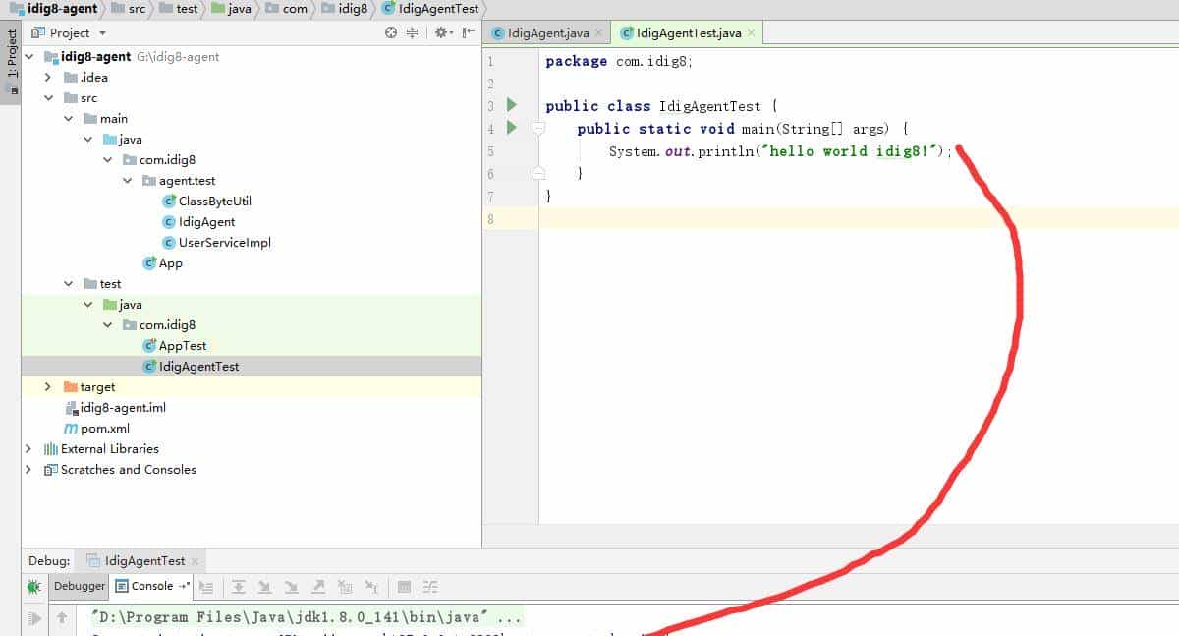
Task: Click the run arrow beside the main method
Action: pyautogui.click(x=511, y=128)
